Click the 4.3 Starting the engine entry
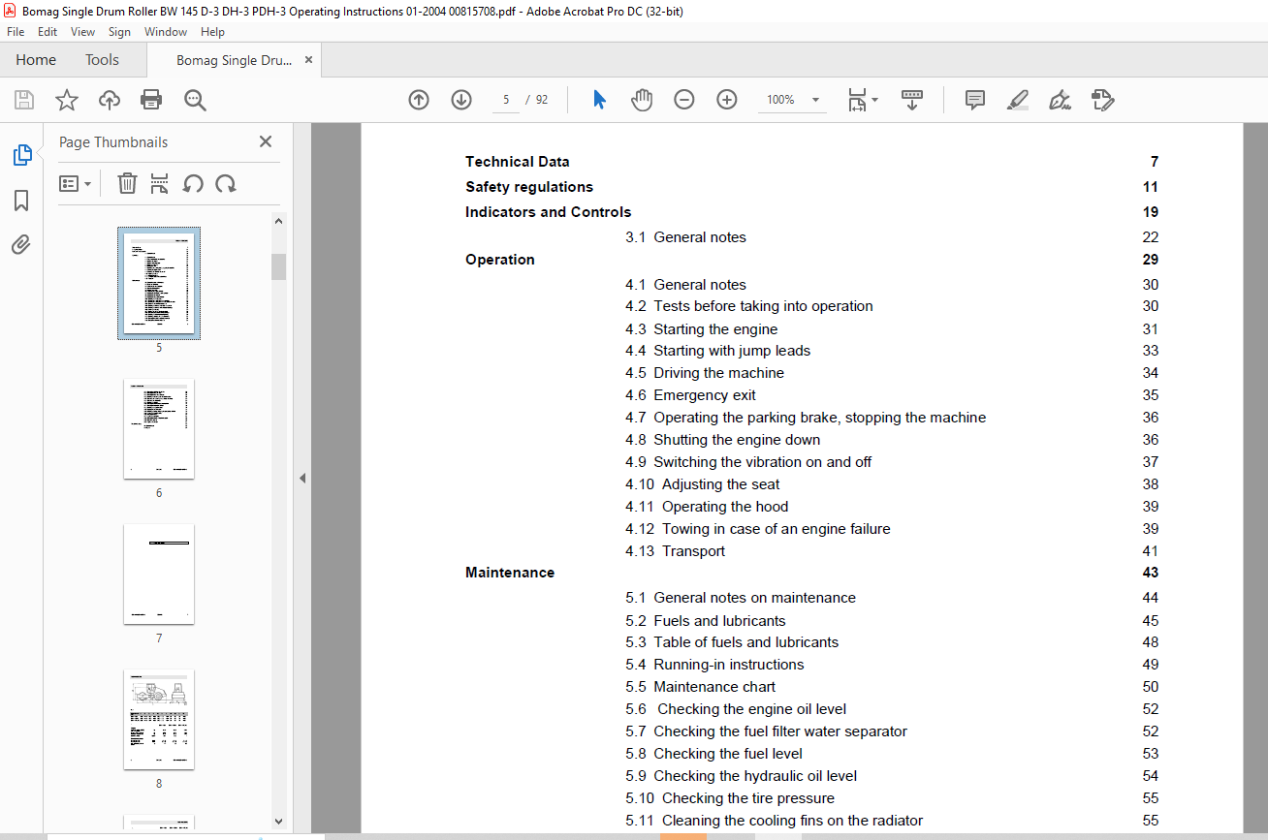The width and height of the screenshot is (1268, 840). click(x=702, y=329)
